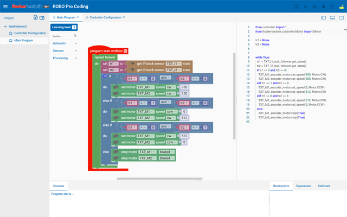Viewport: 347px width, 217px height.
Task: Switch to the Main Program tab
Action: coord(66,17)
